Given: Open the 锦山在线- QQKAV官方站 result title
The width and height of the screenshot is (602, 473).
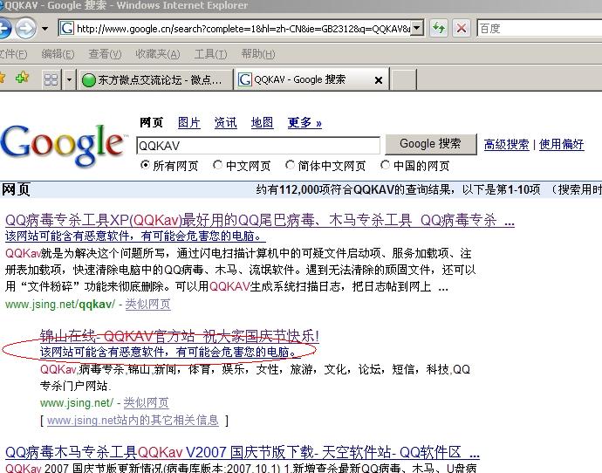Looking at the screenshot, I should pos(180,336).
